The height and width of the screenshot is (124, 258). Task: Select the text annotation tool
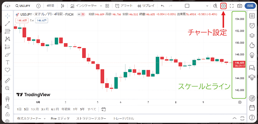tap(7, 62)
